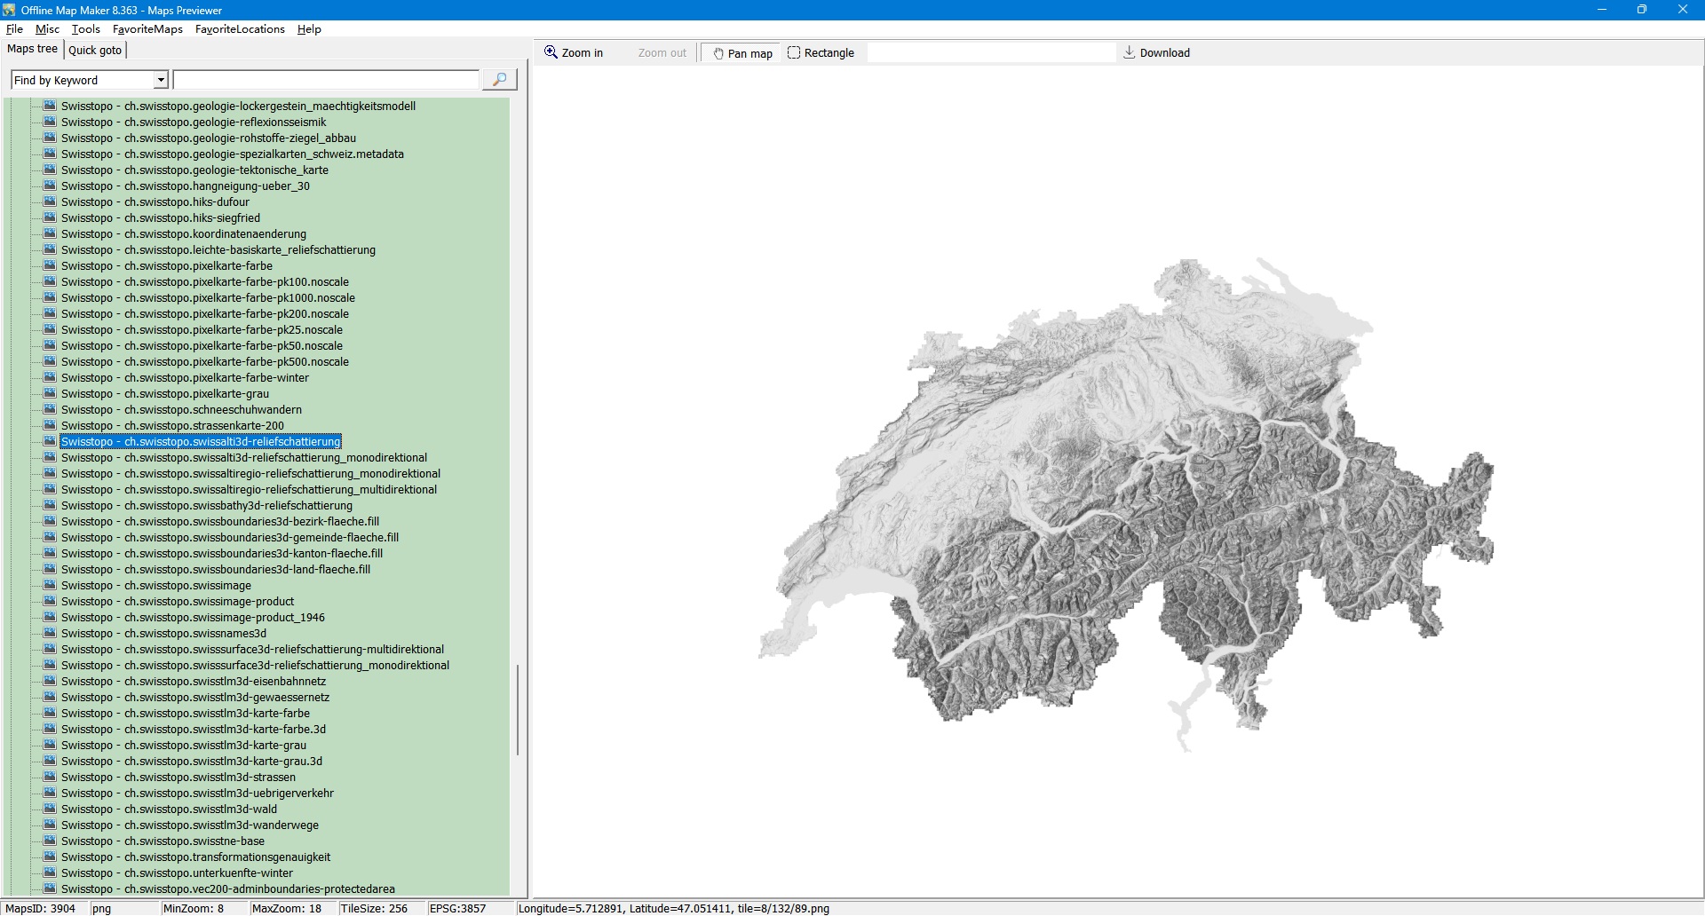This screenshot has height=916, width=1705.
Task: Activate the Rectangle selection tool
Action: (x=821, y=53)
